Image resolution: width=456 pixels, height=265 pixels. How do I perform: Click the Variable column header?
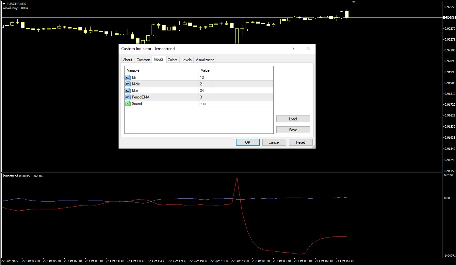point(162,70)
